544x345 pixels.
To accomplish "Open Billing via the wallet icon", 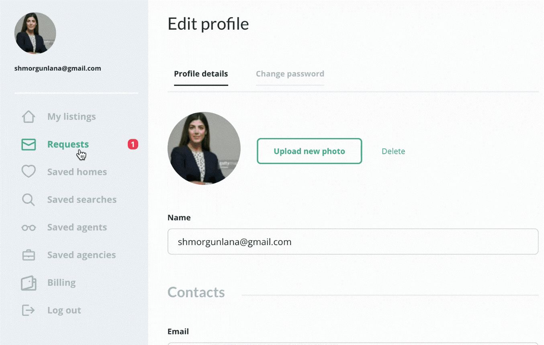I will pos(28,282).
